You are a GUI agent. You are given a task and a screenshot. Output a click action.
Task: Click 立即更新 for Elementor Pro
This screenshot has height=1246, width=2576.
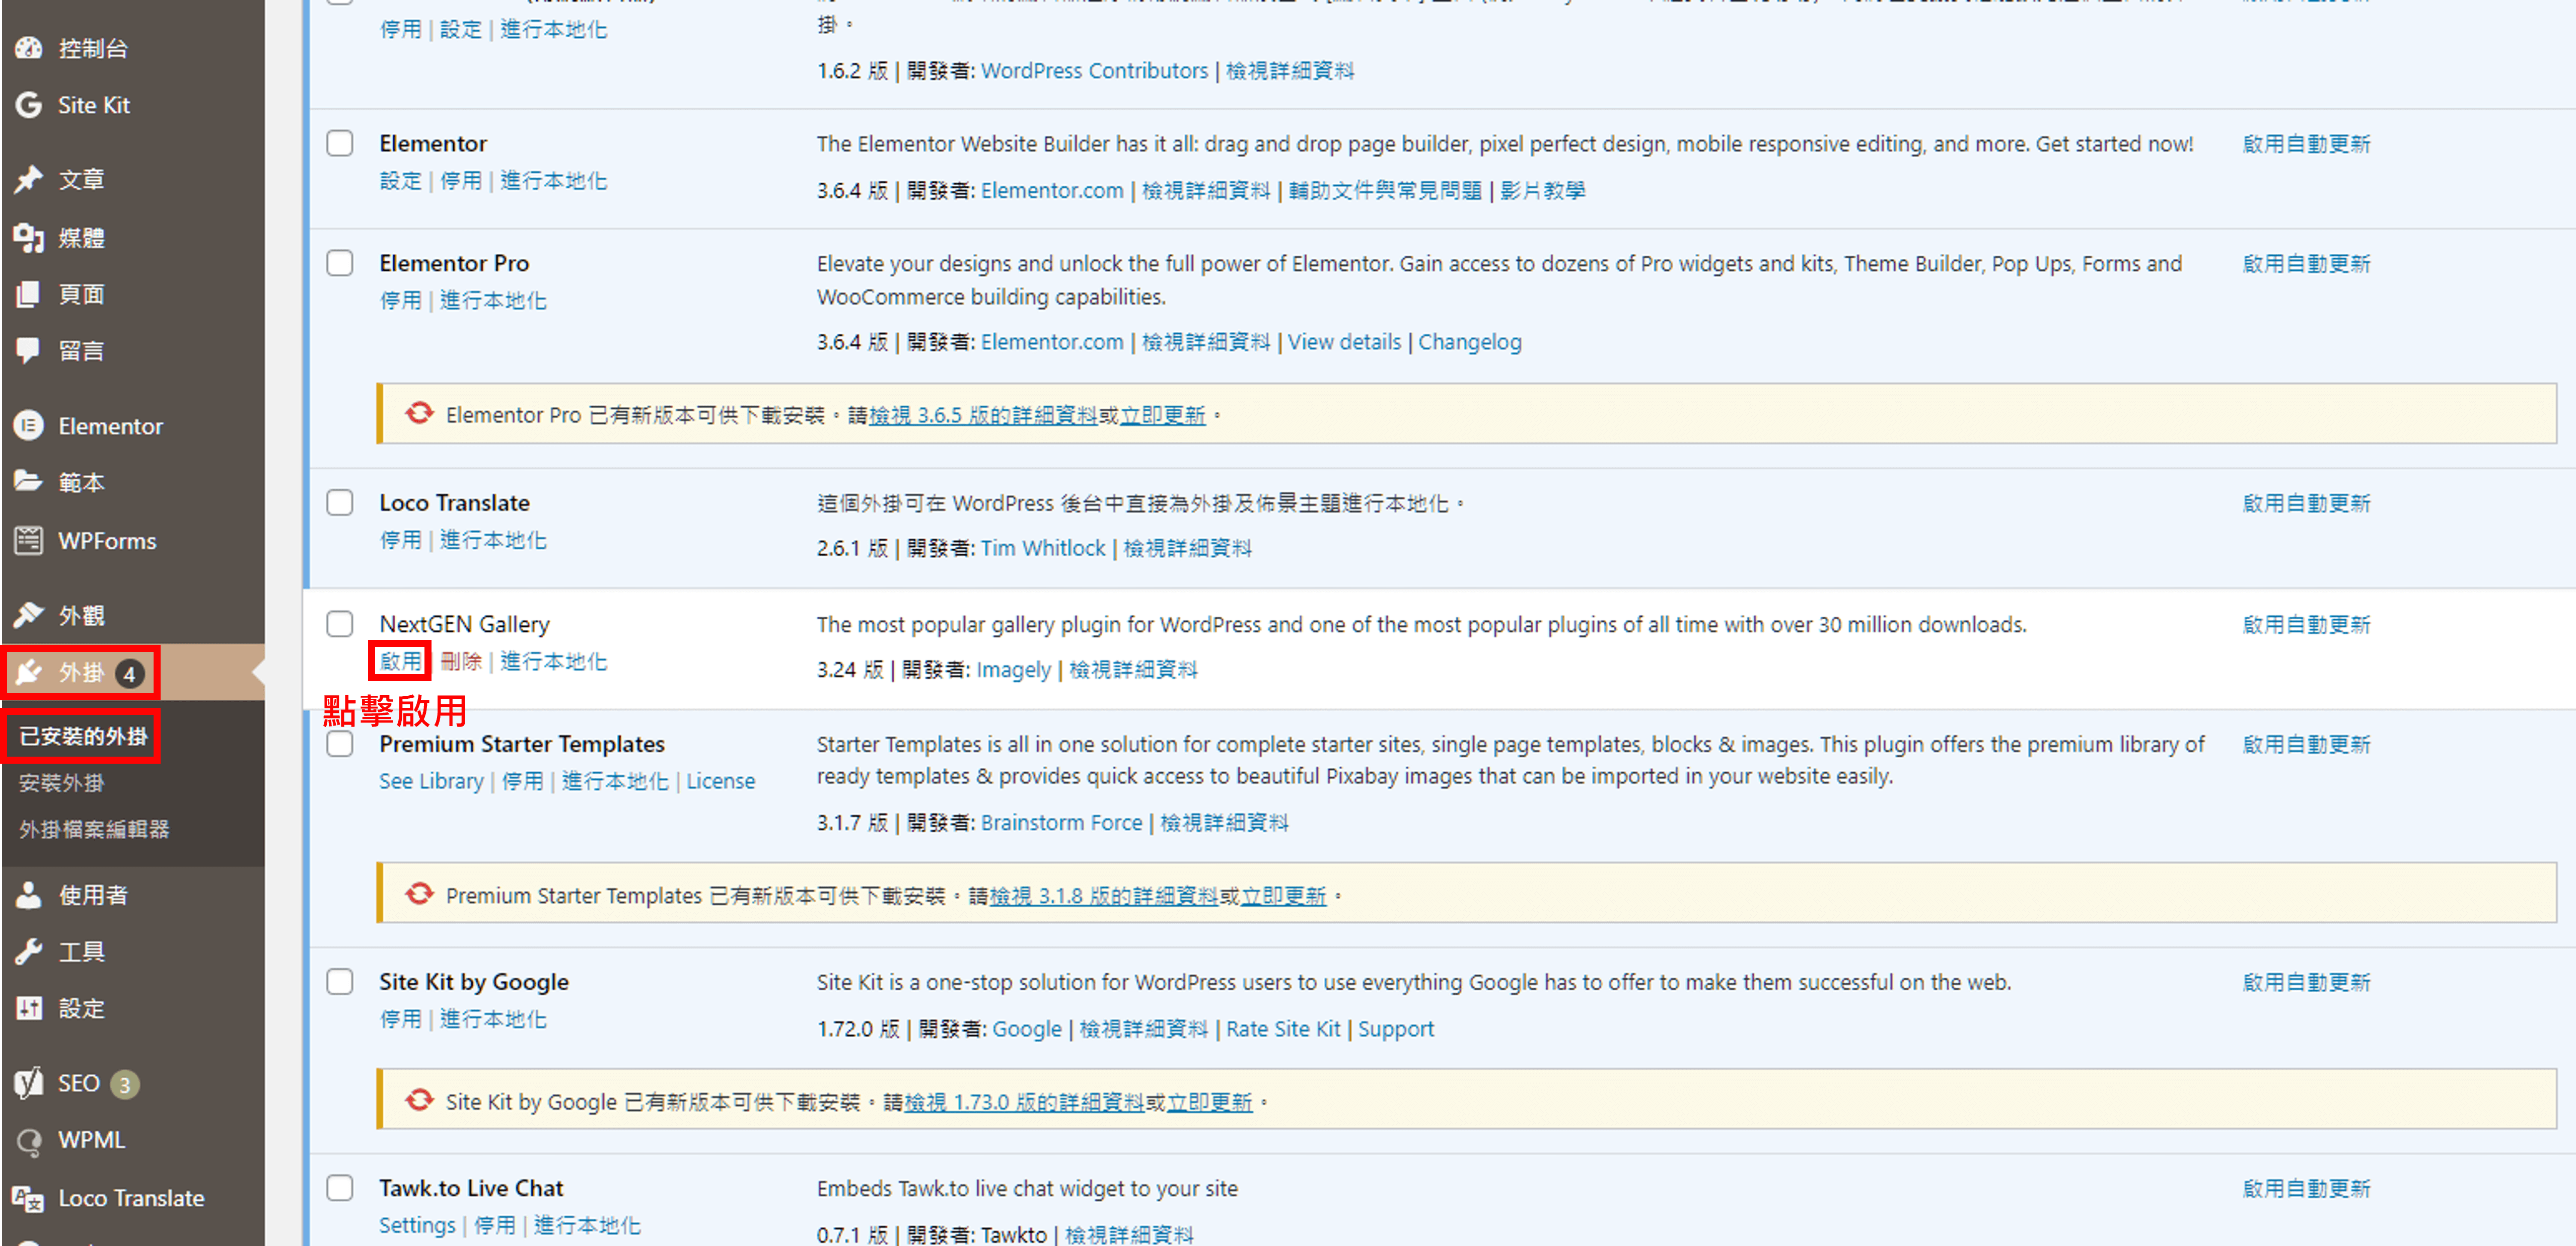1162,415
